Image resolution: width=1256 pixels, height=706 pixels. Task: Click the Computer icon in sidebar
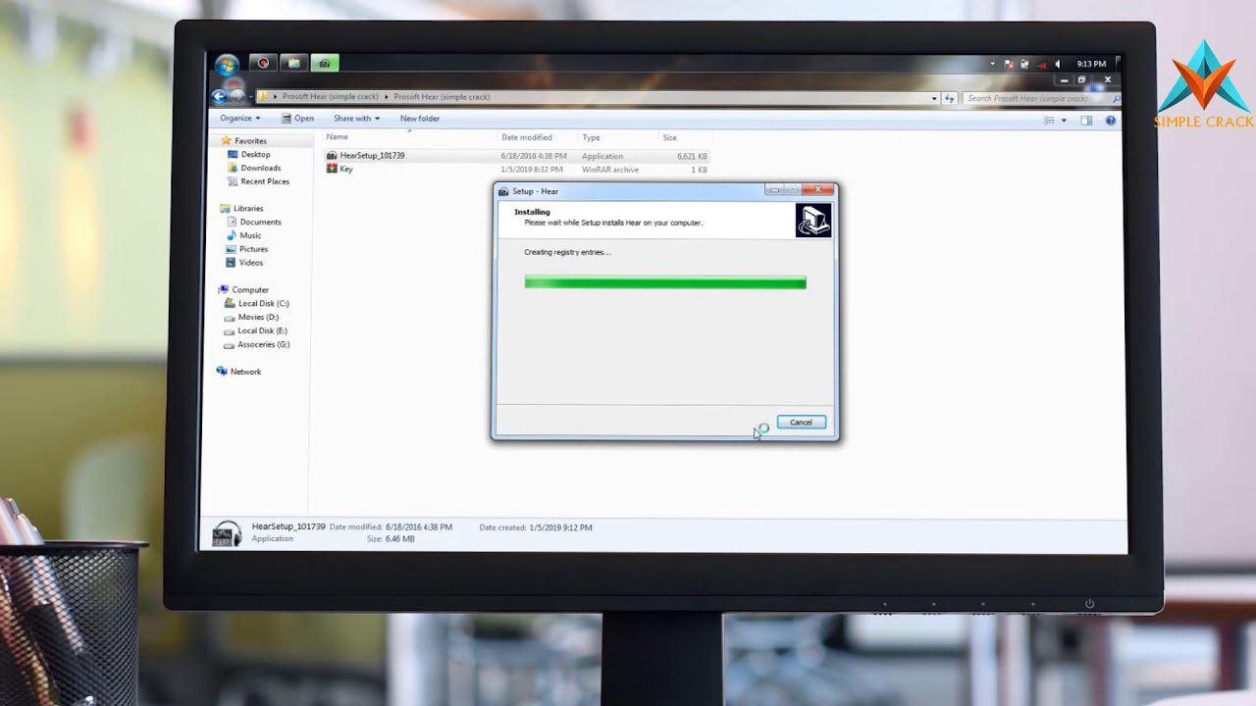[224, 290]
